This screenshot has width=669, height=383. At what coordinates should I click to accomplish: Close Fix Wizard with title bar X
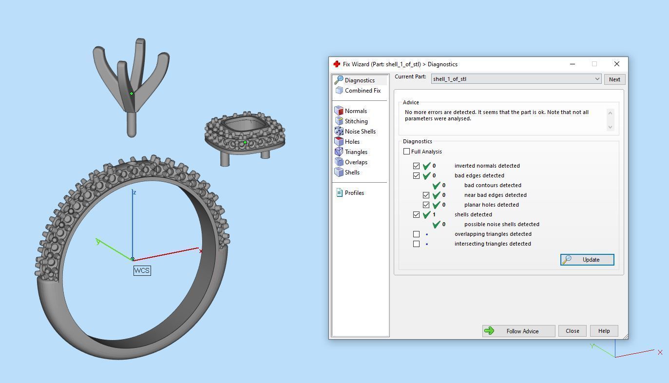[x=616, y=64]
